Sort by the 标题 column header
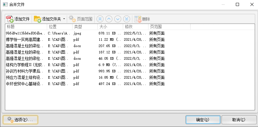The height and width of the screenshot is (127, 258). pyautogui.click(x=26, y=27)
